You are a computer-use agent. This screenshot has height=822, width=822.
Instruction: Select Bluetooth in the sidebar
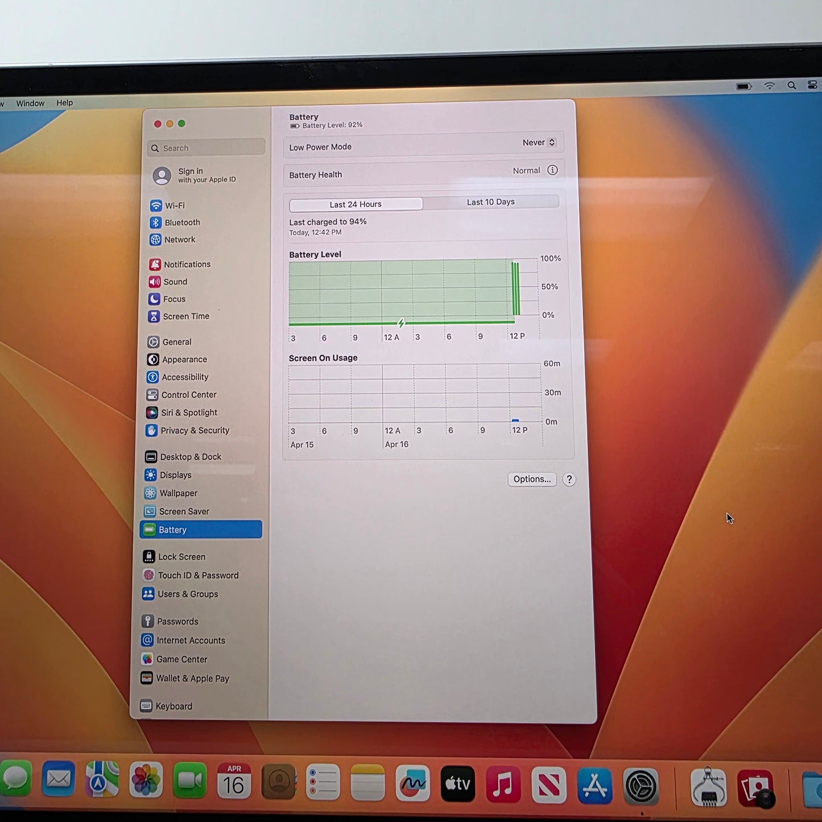tap(181, 222)
